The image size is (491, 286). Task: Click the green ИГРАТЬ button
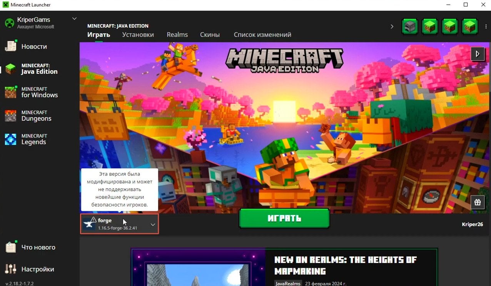pyautogui.click(x=284, y=218)
